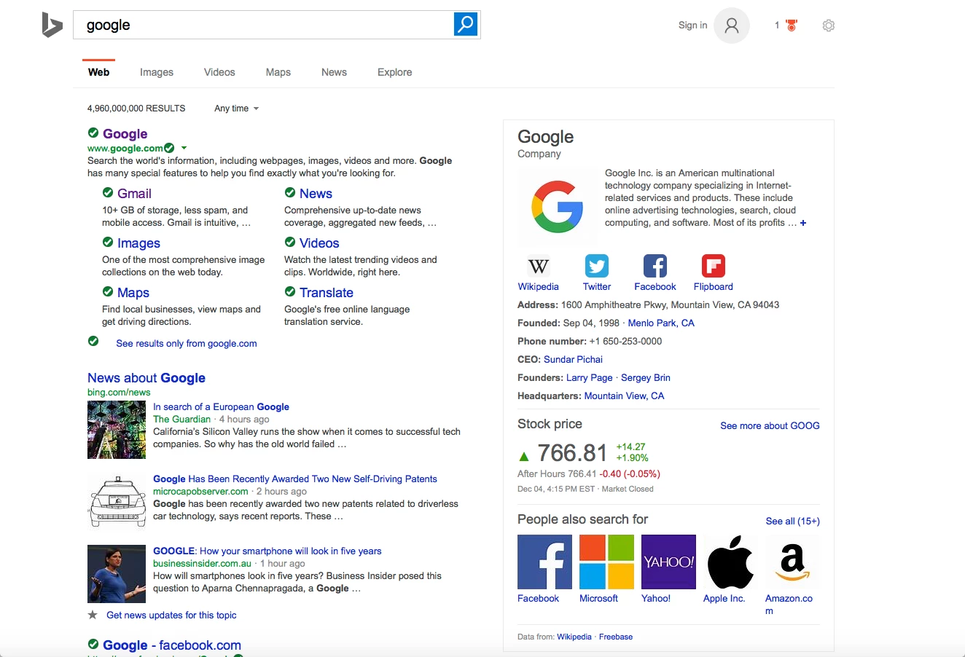Open In search of a European Google article

[221, 407]
